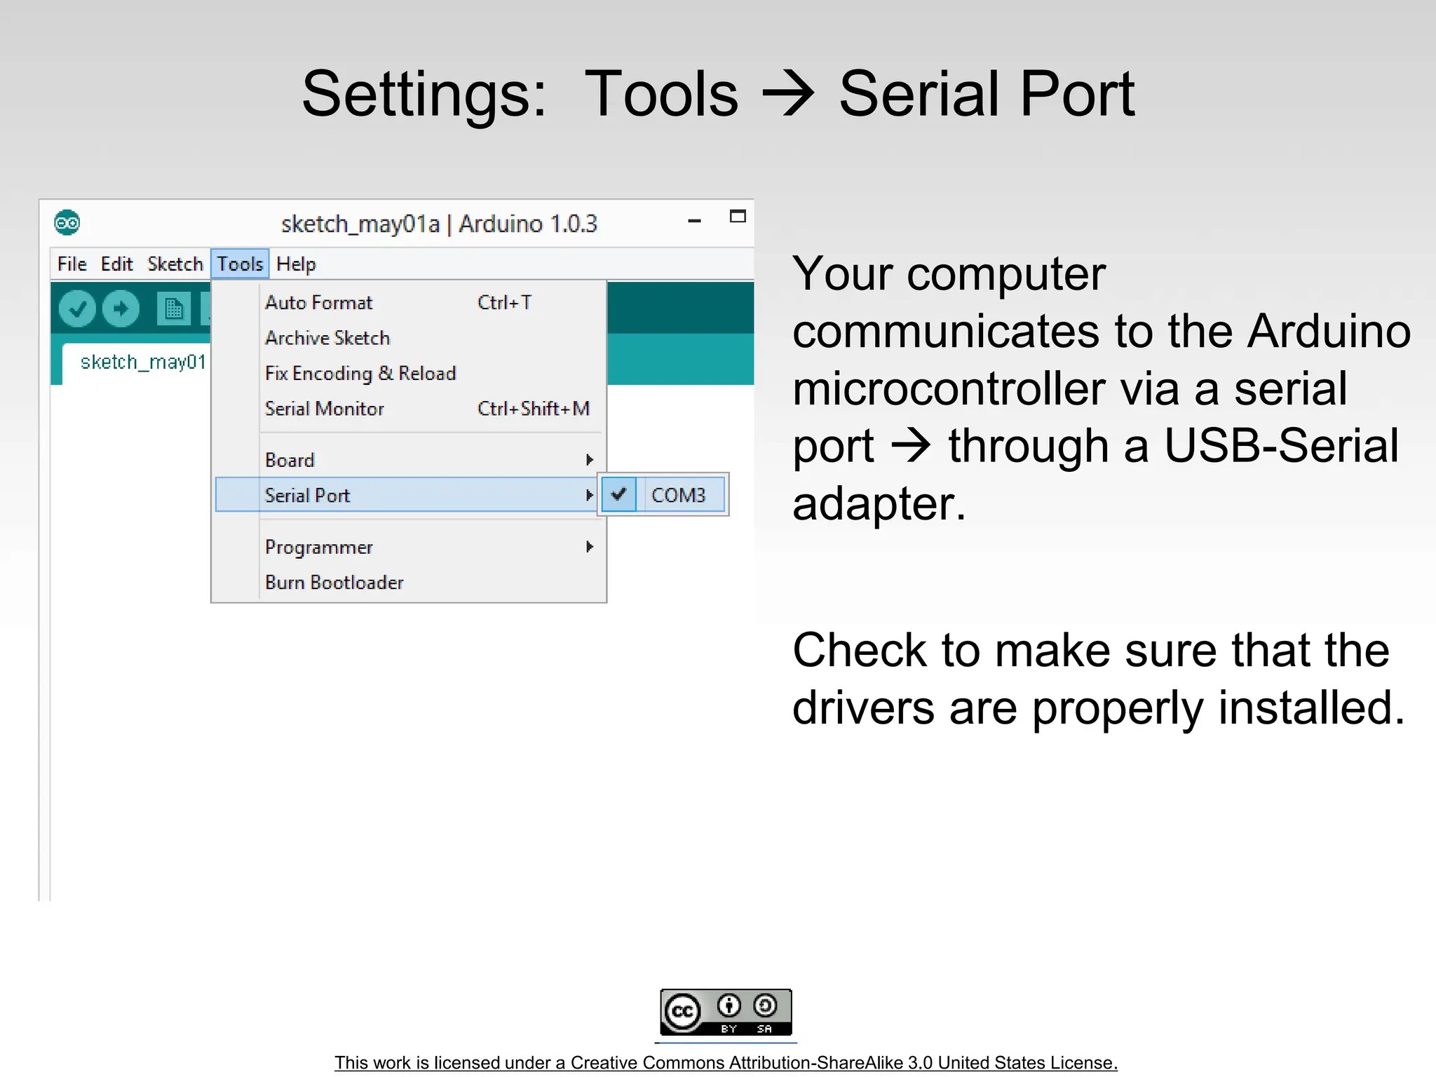Select Auto Format menu entry
The width and height of the screenshot is (1436, 1077).
point(318,303)
